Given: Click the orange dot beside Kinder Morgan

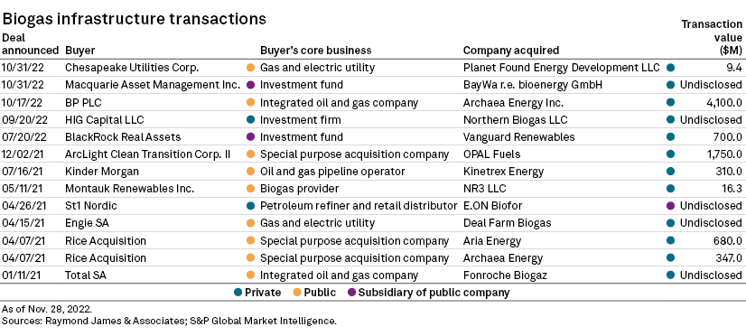Looking at the screenshot, I should pos(250,172).
